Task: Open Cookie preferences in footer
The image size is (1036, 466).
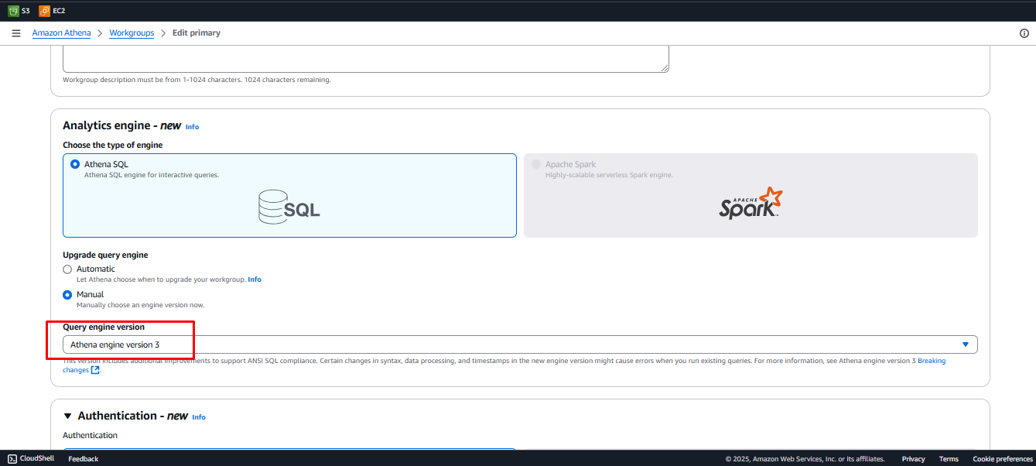Action: click(1002, 459)
